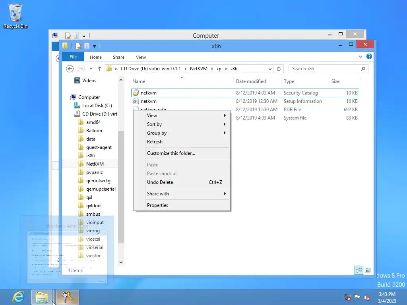
Task: Open viostor folder in navigation tree
Action: [93, 256]
